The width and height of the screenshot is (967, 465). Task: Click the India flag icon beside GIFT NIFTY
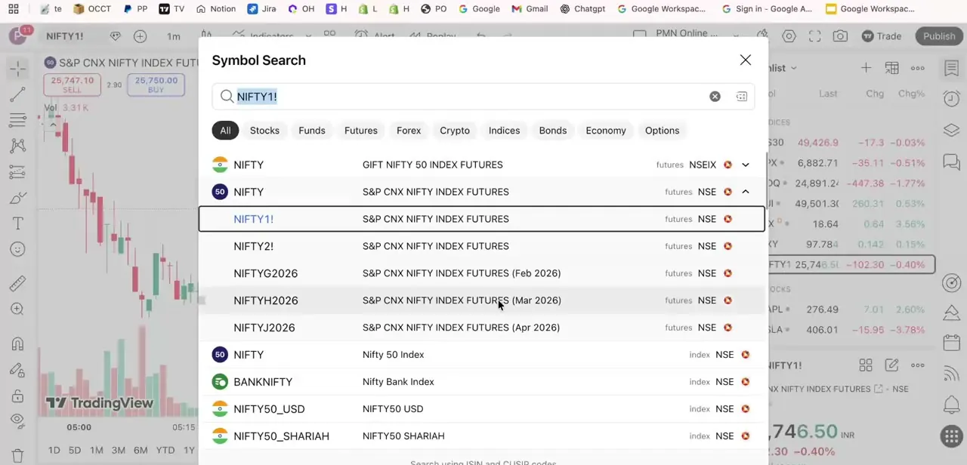coord(220,165)
